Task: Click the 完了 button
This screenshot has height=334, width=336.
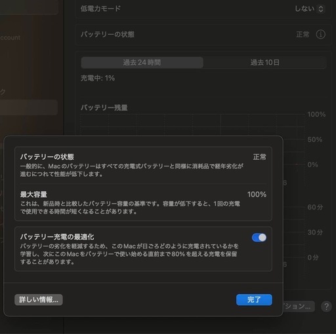Action: pos(254,299)
